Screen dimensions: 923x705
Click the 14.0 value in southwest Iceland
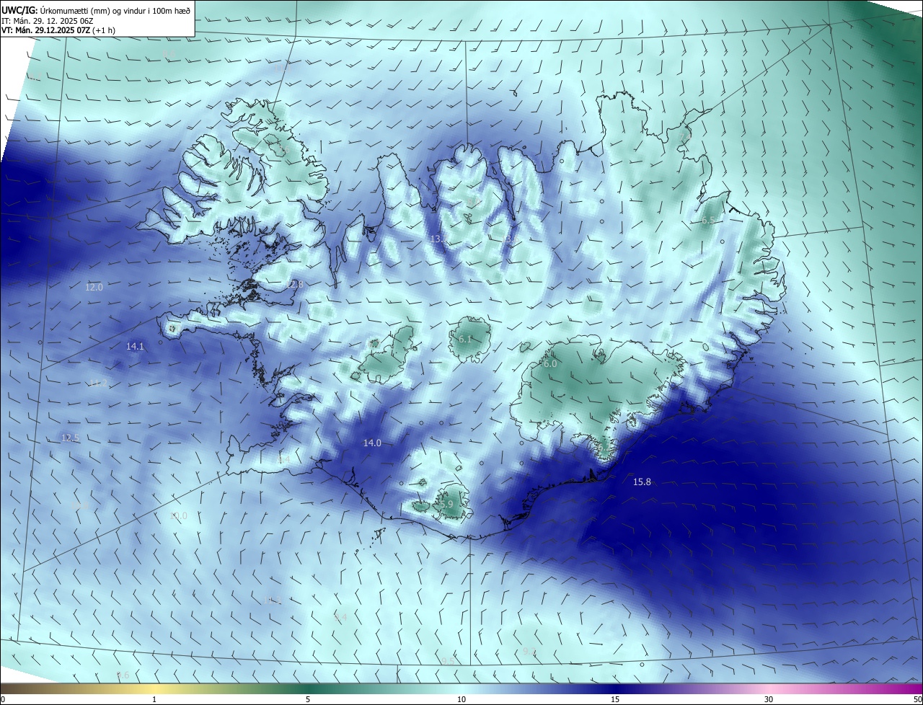coord(372,443)
